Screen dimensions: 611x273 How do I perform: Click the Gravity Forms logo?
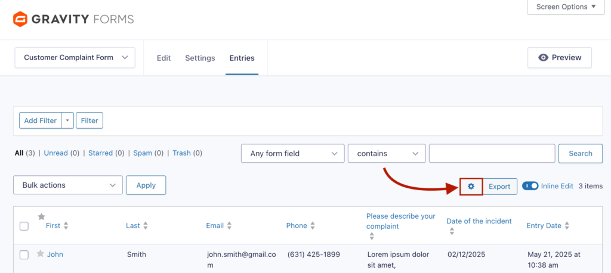(x=73, y=20)
